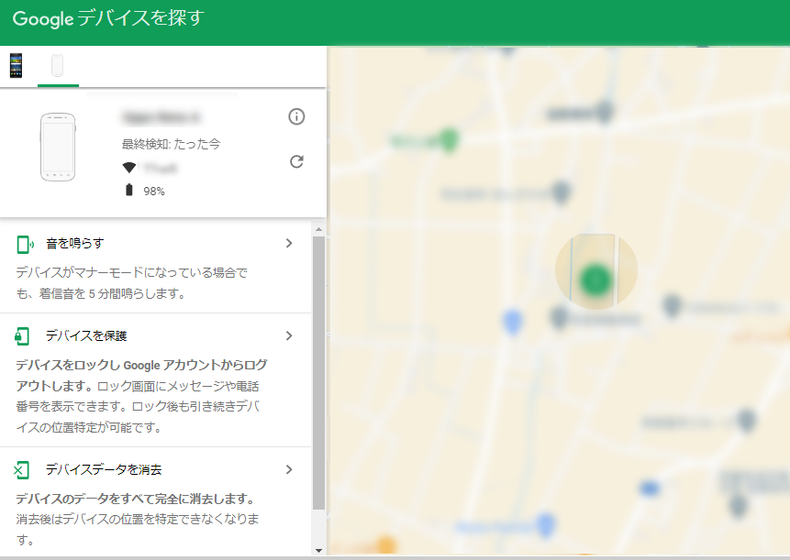Image resolution: width=790 pixels, height=560 pixels.
Task: Click the Wi-Fi signal icon
Action: [129, 168]
